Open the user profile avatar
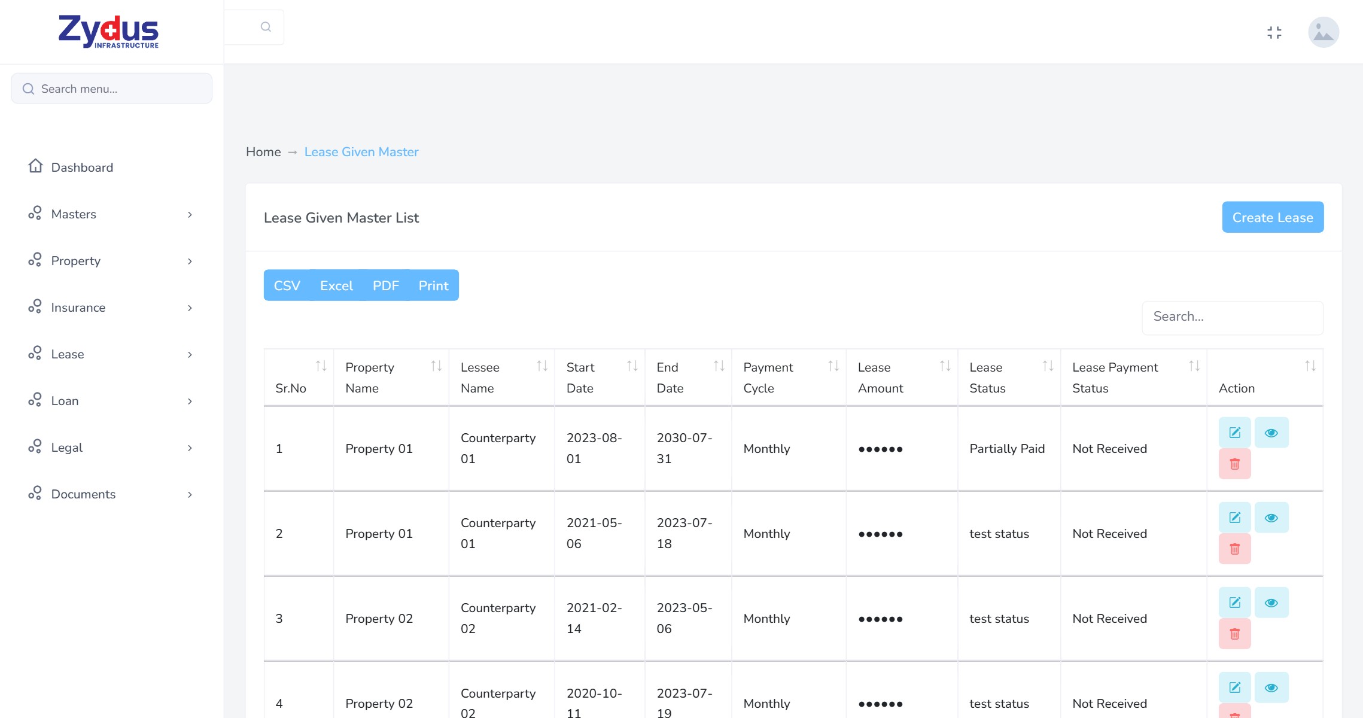Viewport: 1363px width, 718px height. coord(1324,32)
